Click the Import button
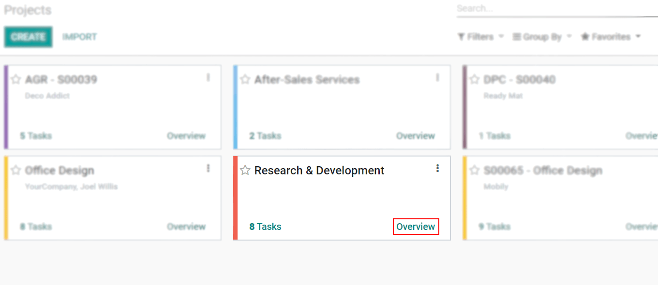 (x=79, y=37)
